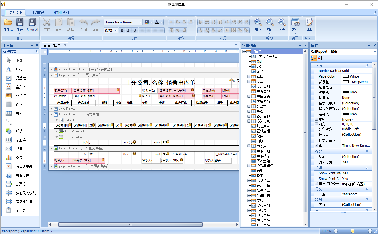Toggle italic font formatting
The width and height of the screenshot is (378, 234).
tap(128, 30)
